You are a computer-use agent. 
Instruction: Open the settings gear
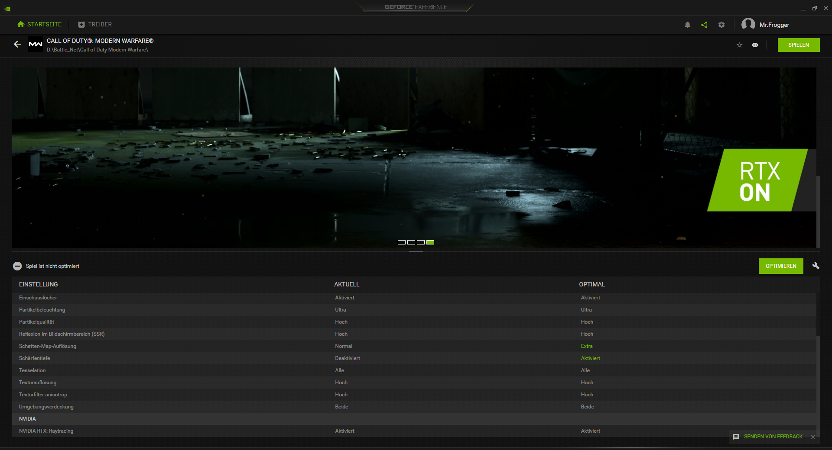click(x=721, y=25)
